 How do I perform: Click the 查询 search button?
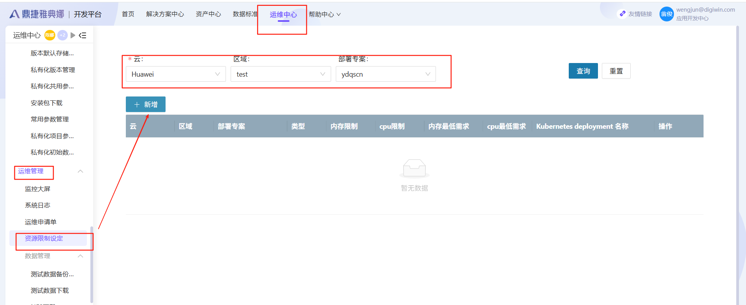pos(583,71)
